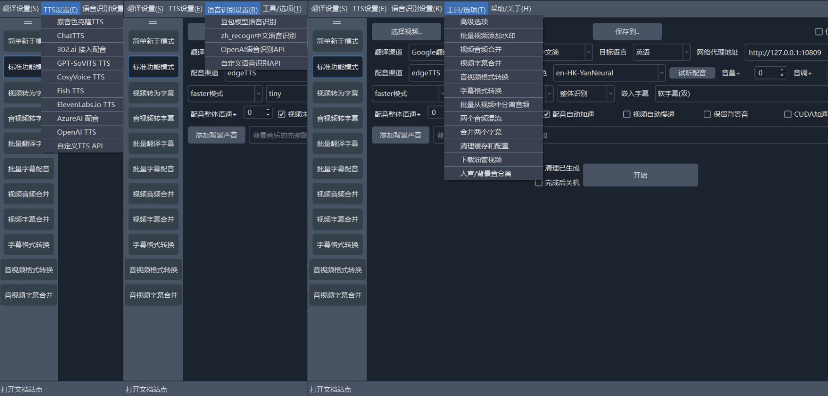Select ChatTTS from the TTS menu
The width and height of the screenshot is (828, 396).
(x=71, y=36)
